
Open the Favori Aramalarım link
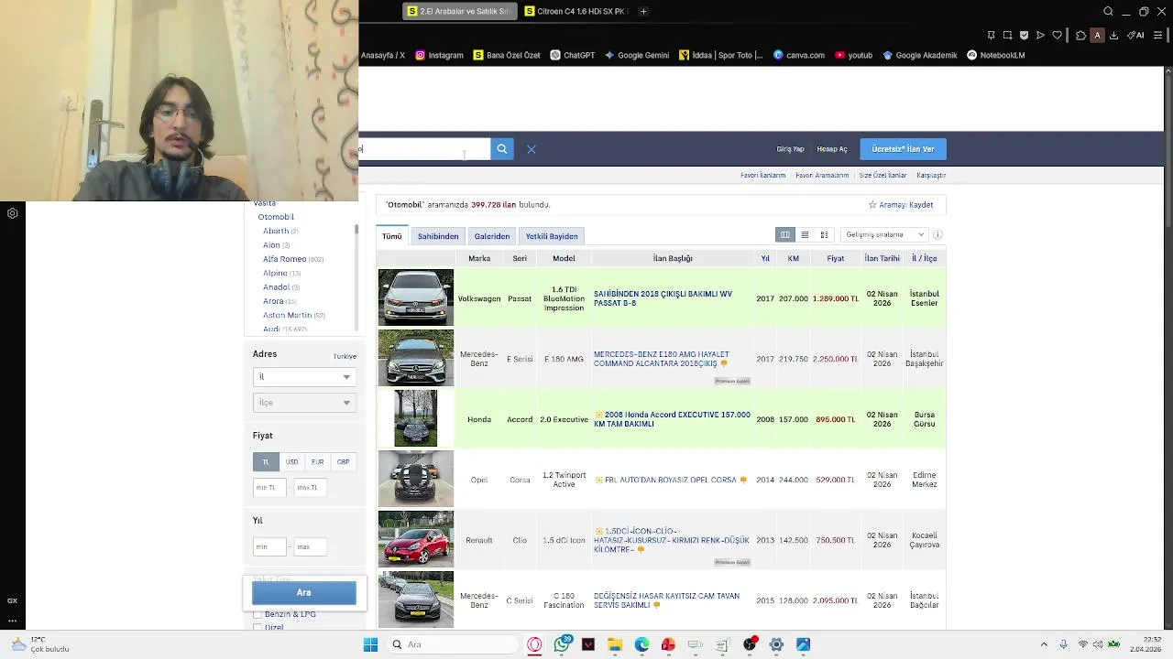point(822,175)
